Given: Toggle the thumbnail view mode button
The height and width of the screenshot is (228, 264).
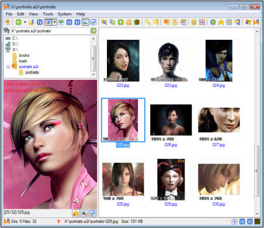Looking at the screenshot, I should (x=48, y=22).
